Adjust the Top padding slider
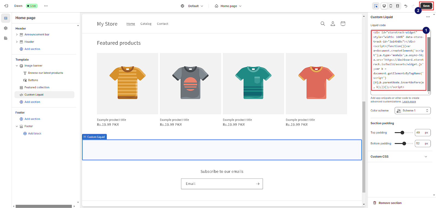Image resolution: width=436 pixels, height=208 pixels. (404, 133)
